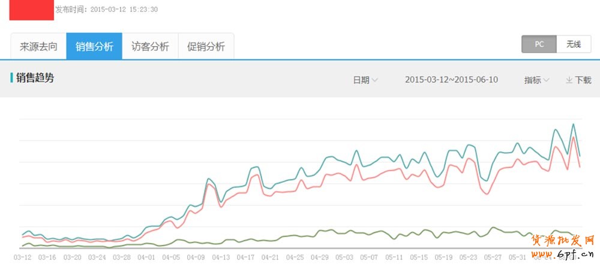The width and height of the screenshot is (600, 267).
Task: Select the 04-01 date on the axis
Action: 146,257
